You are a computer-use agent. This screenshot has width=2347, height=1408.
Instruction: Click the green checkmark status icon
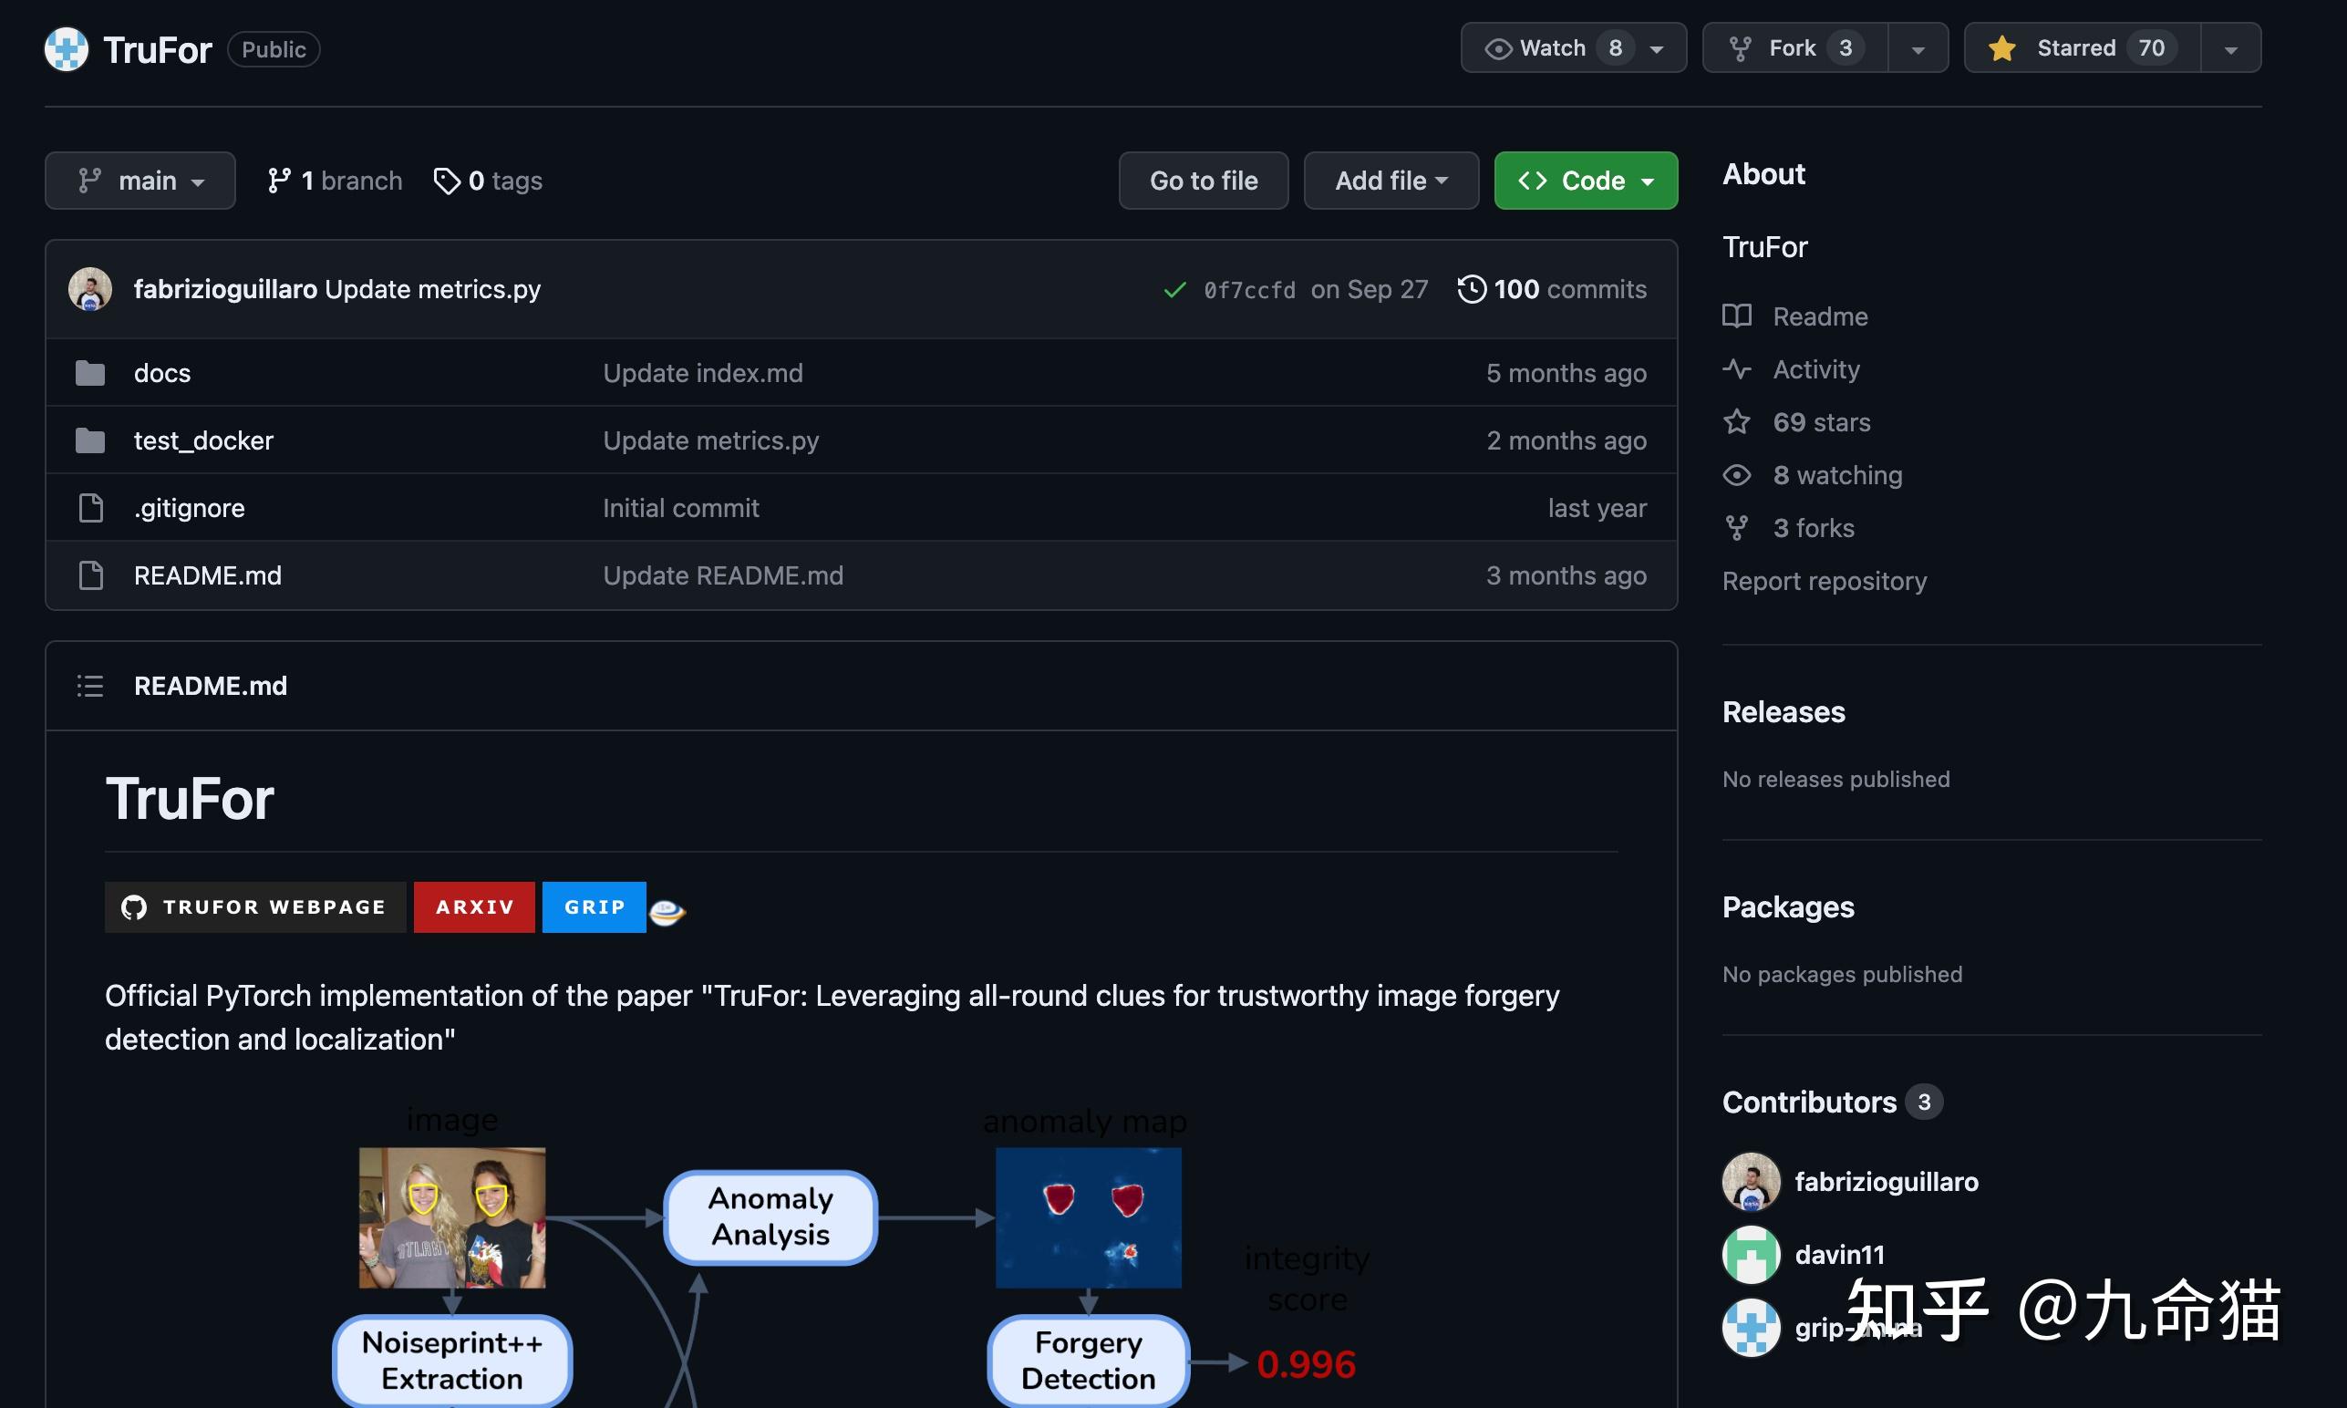coord(1174,289)
